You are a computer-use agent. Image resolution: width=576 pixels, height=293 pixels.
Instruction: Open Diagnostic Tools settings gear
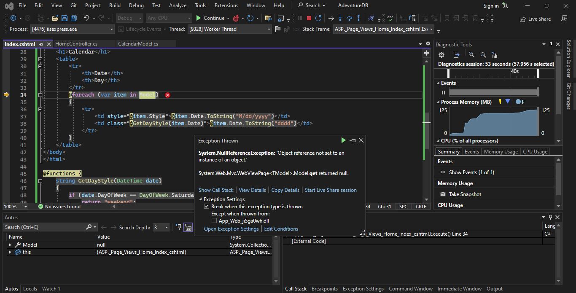pyautogui.click(x=441, y=55)
